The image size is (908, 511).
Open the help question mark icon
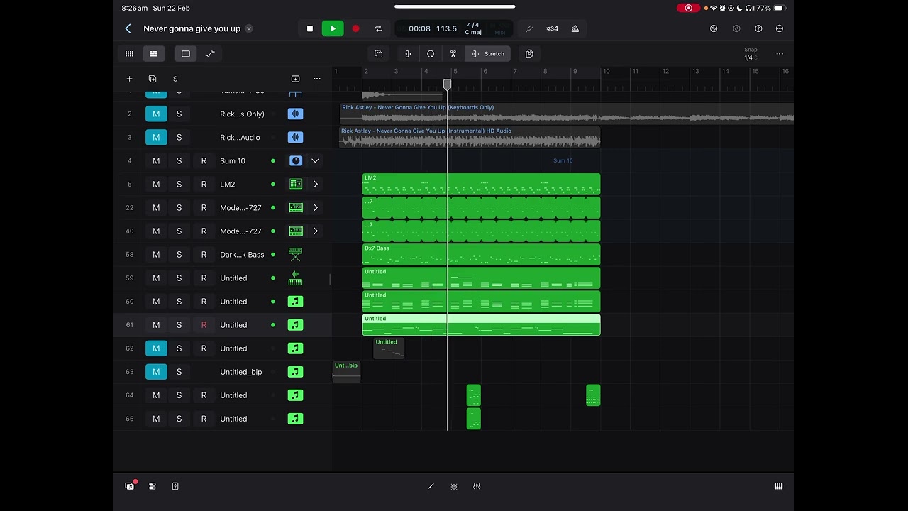pos(758,28)
